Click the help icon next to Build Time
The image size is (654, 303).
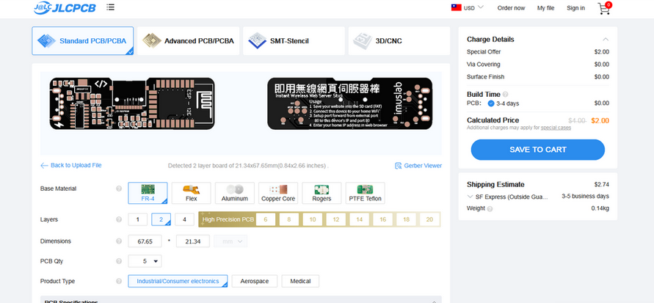(505, 94)
